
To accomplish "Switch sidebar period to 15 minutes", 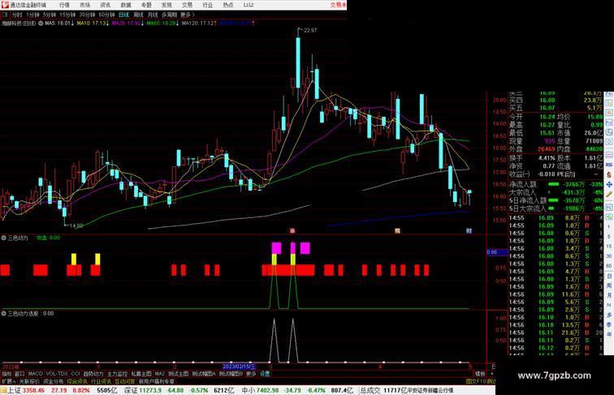I will coord(609,247).
